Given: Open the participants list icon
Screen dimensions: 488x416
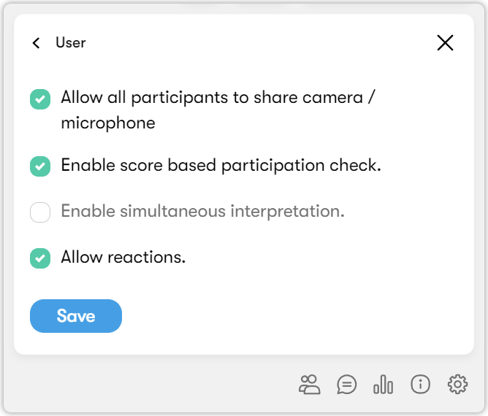Looking at the screenshot, I should (x=310, y=385).
